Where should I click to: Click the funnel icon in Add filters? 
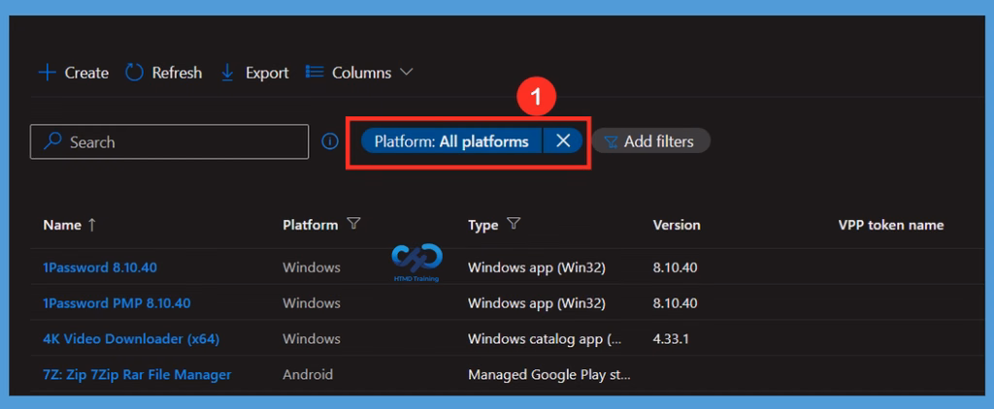[611, 142]
